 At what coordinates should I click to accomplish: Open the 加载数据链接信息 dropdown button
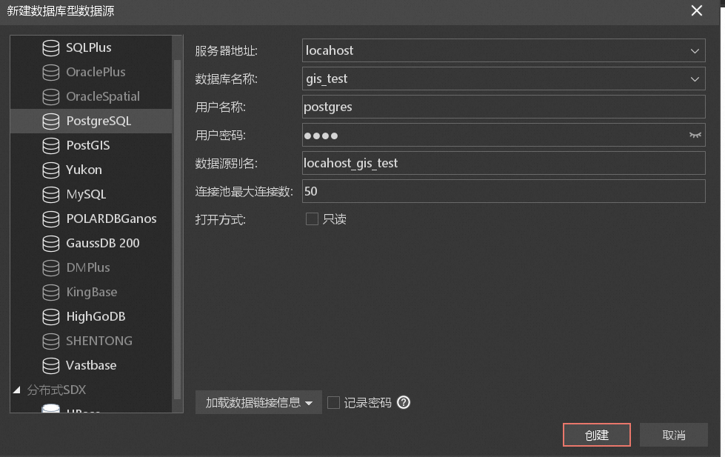click(x=258, y=402)
